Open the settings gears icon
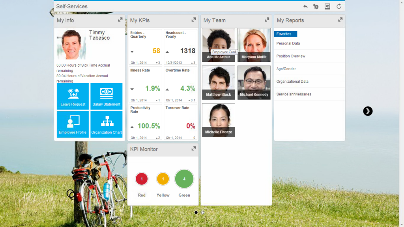 (x=316, y=6)
